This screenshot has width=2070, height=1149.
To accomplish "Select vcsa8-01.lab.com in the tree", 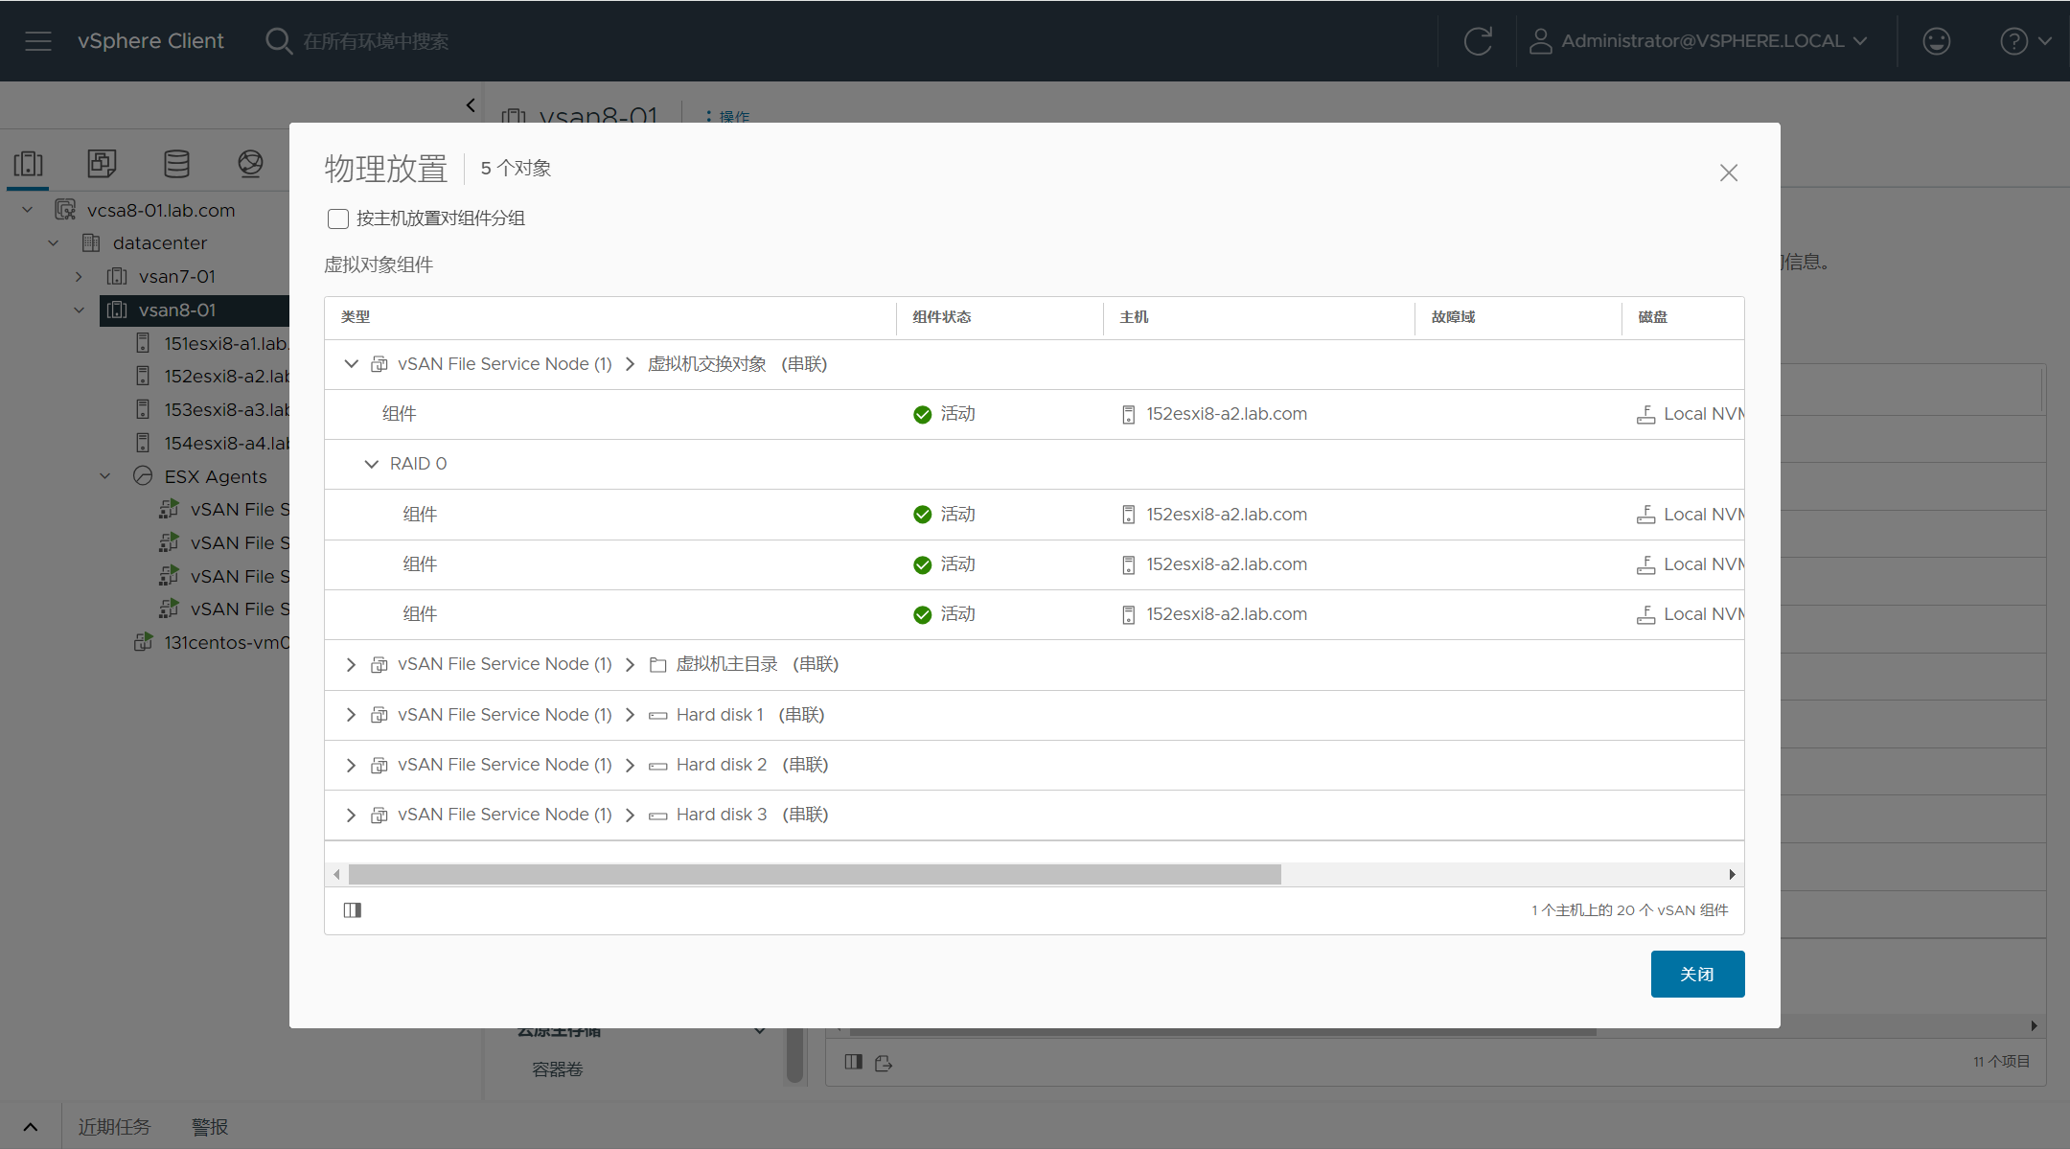I will pyautogui.click(x=161, y=210).
